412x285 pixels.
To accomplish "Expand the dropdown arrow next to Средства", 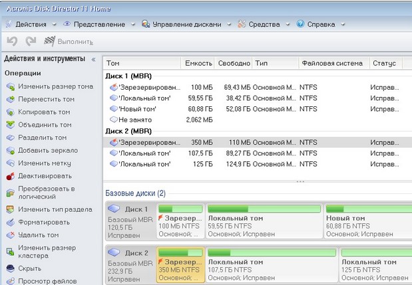I will click(288, 25).
